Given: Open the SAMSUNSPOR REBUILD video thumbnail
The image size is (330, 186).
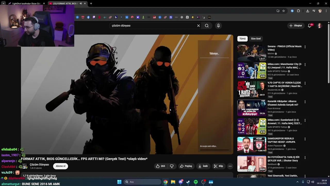Looking at the screenshot, I should pyautogui.click(x=252, y=145).
